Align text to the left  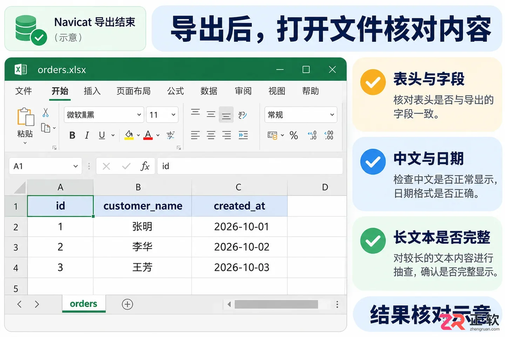click(195, 135)
